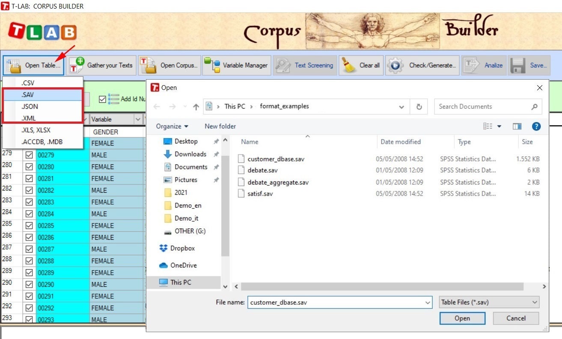The height and width of the screenshot is (339, 562).
Task: Click the Save floppy disk button
Action: click(x=529, y=65)
